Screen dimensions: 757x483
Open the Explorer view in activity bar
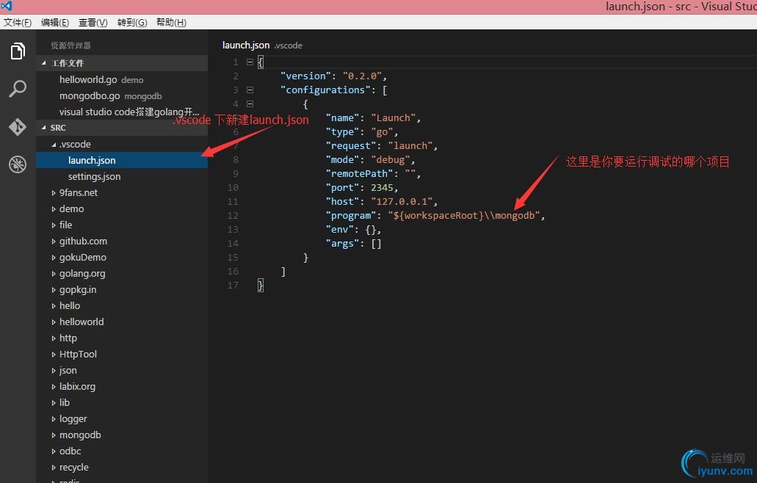click(x=18, y=51)
